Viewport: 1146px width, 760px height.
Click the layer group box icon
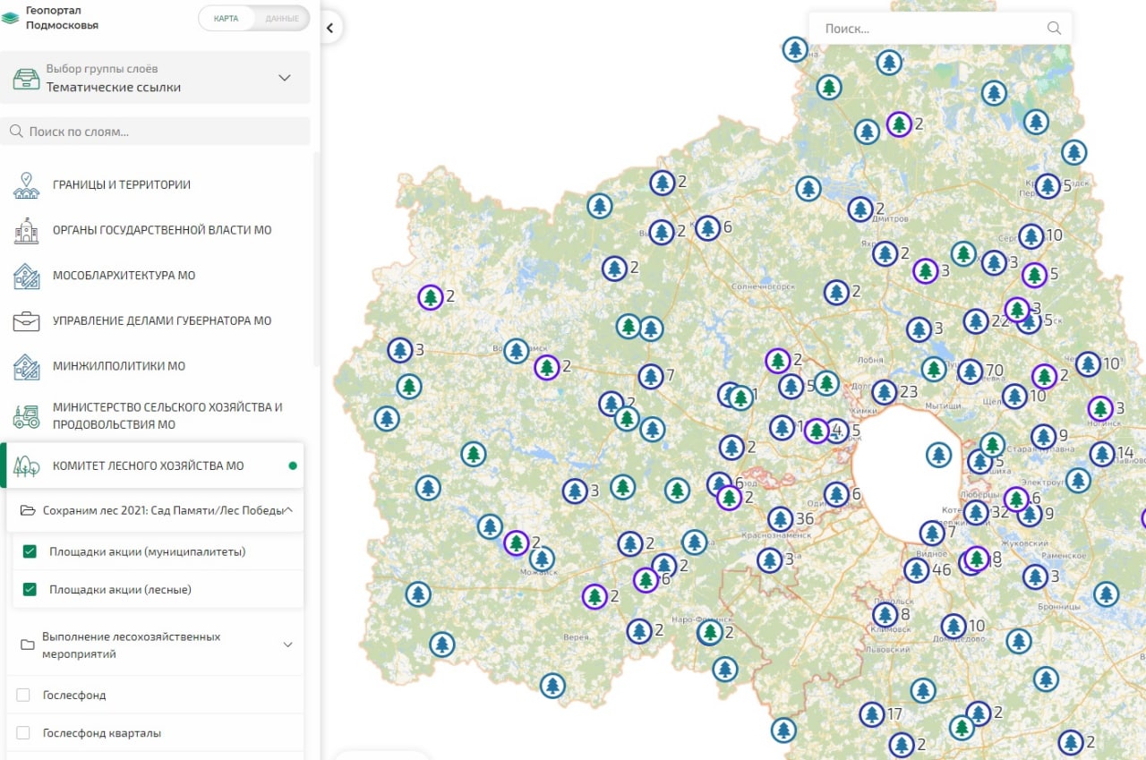pos(26,78)
